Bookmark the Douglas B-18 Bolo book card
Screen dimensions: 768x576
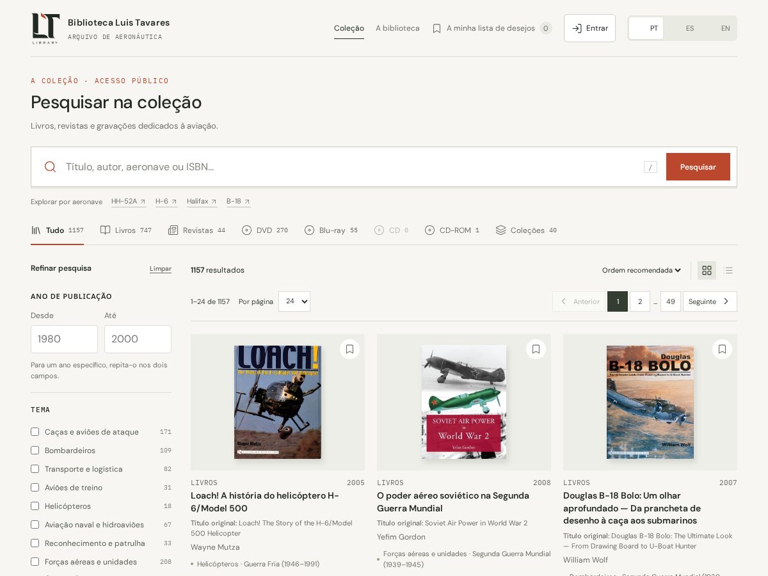tap(722, 349)
